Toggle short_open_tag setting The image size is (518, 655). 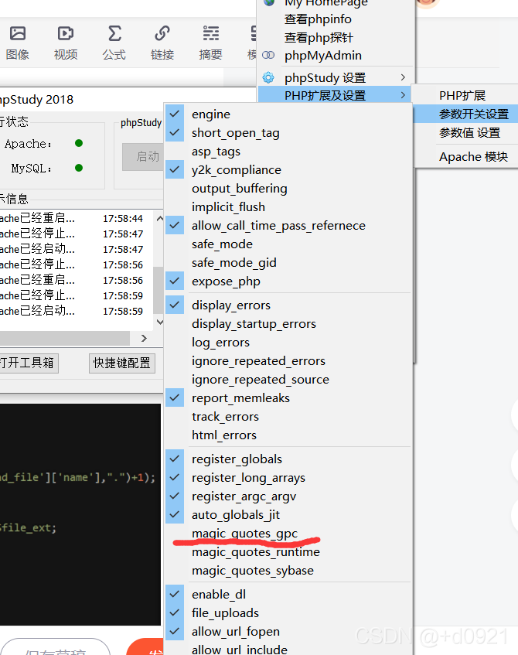coord(288,133)
